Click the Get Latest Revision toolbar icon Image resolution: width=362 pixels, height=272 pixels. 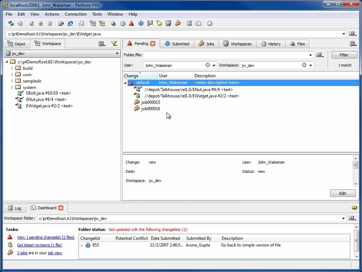pyautogui.click(x=20, y=23)
